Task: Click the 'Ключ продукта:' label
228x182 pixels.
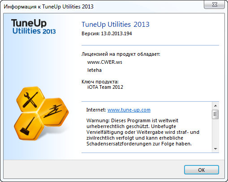Action: pyautogui.click(x=100, y=82)
